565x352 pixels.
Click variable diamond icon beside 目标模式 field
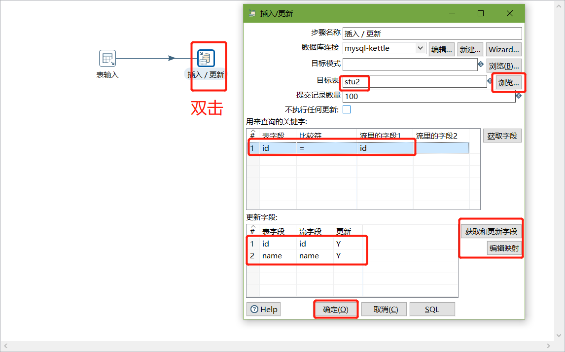coord(481,64)
